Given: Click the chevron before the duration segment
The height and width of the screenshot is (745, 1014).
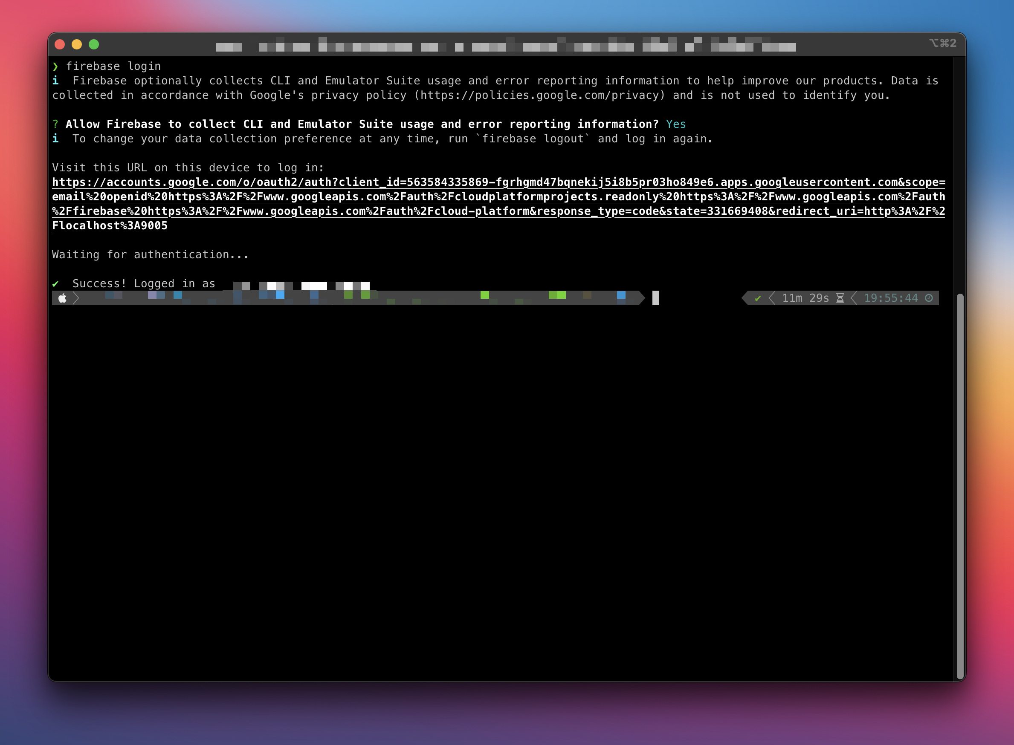Looking at the screenshot, I should coord(771,297).
